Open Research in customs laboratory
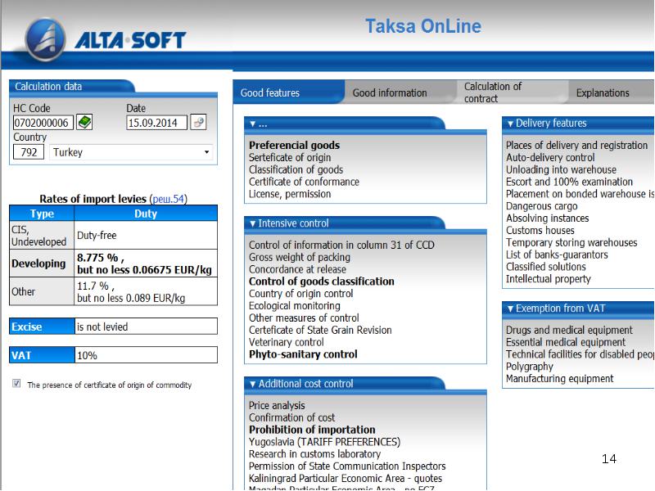The height and width of the screenshot is (491, 655). [314, 454]
